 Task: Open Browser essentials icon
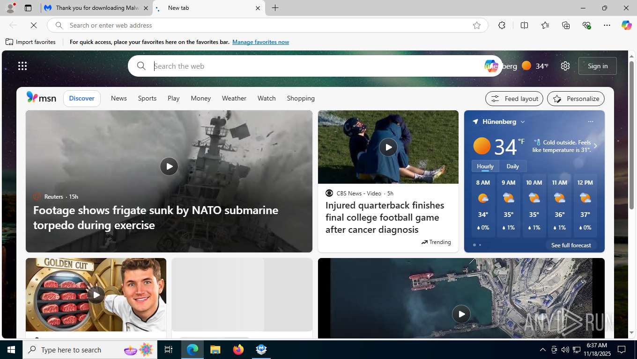pos(586,25)
